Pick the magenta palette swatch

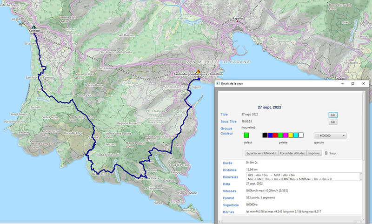tap(286, 135)
